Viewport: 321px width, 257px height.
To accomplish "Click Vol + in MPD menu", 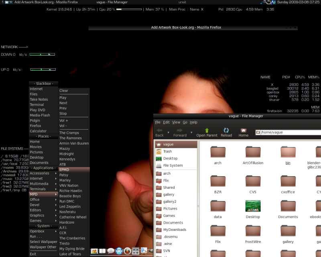I will pyautogui.click(x=74, y=120).
